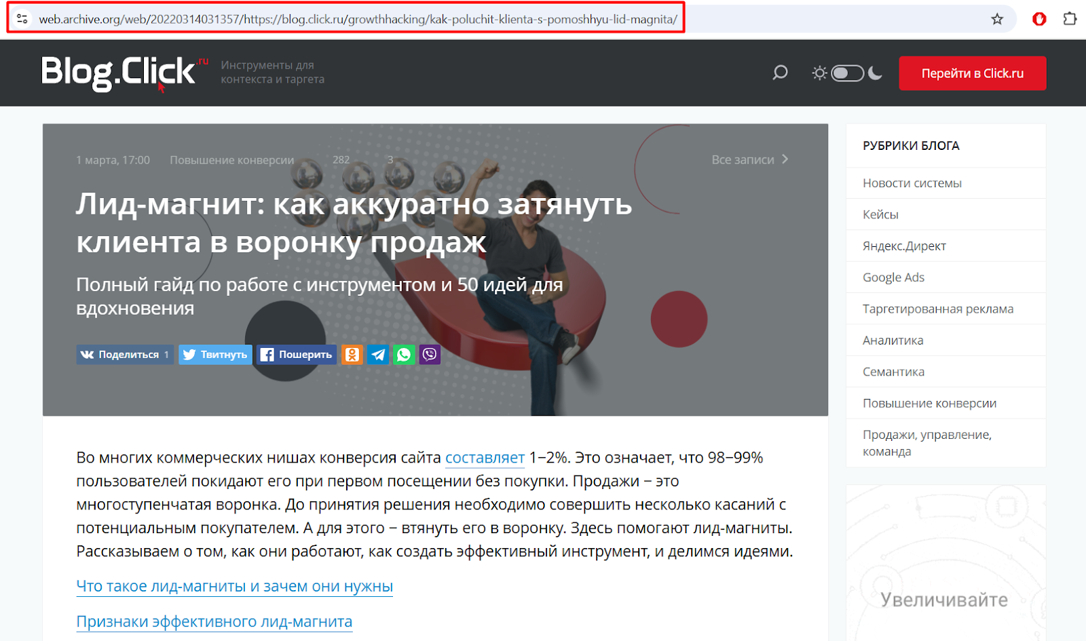
Task: Click the search magnifier icon in header
Action: [x=780, y=73]
